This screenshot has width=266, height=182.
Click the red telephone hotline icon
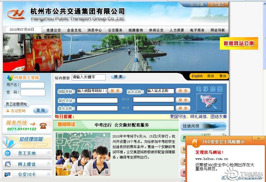click(43, 126)
